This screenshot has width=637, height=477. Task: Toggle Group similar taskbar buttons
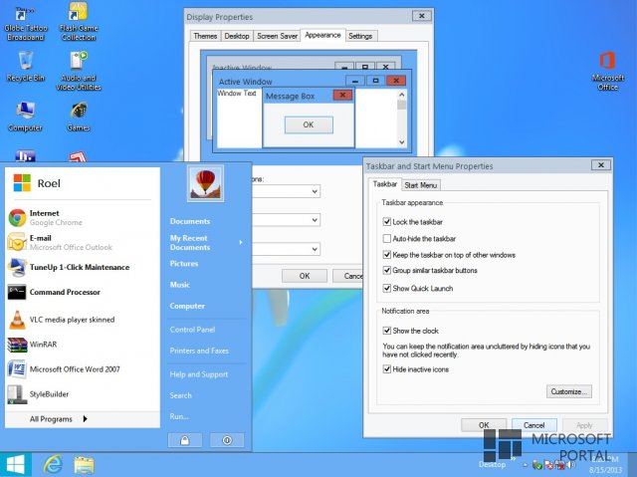pos(387,270)
